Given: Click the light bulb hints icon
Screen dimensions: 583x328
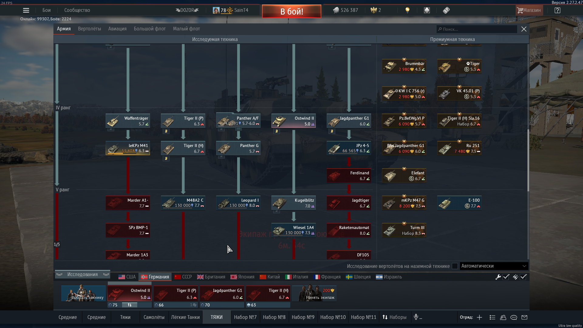Looking at the screenshot, I should click(407, 10).
